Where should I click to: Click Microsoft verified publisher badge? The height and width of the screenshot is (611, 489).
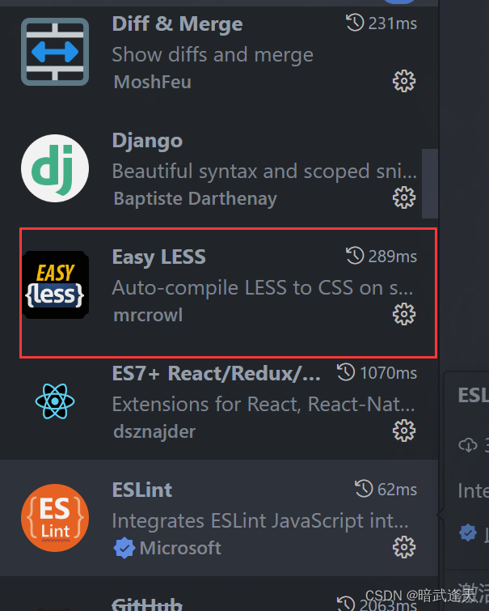click(124, 548)
